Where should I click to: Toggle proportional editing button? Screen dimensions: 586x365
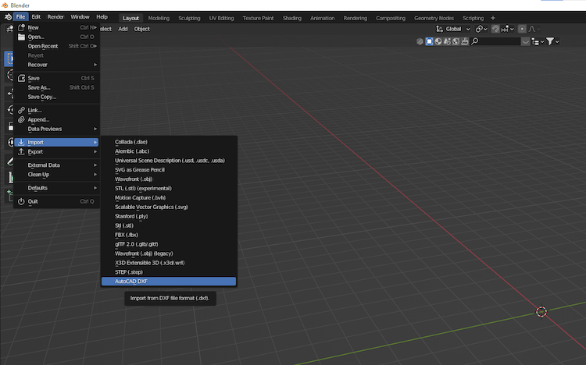pyautogui.click(x=522, y=29)
